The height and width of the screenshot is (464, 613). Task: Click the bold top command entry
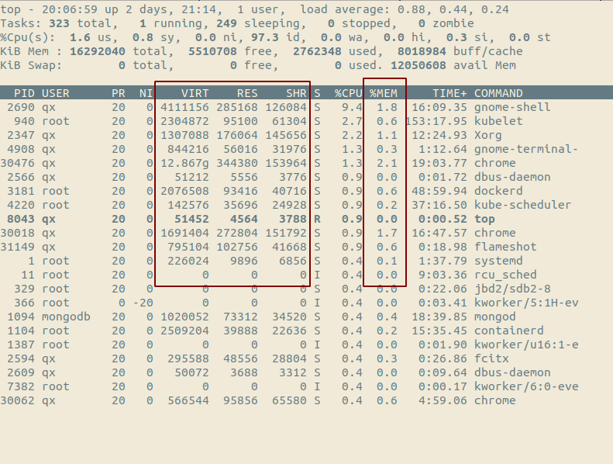(485, 219)
